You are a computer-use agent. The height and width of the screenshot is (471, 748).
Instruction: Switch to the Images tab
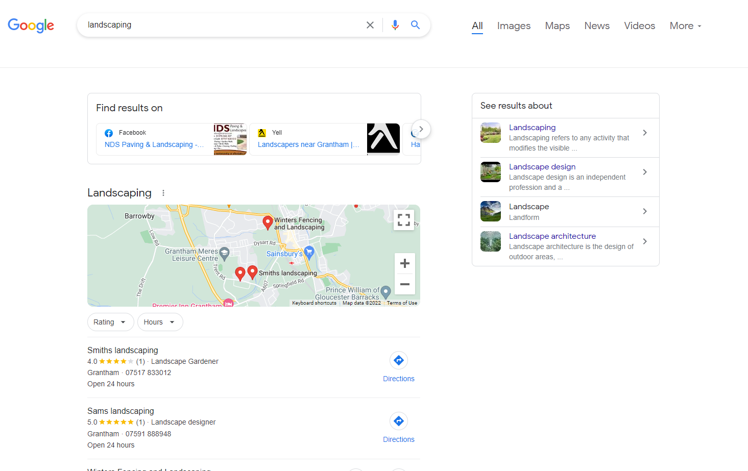point(513,26)
